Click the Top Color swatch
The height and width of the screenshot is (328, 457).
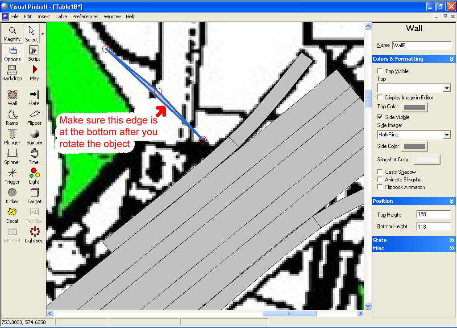pos(415,107)
